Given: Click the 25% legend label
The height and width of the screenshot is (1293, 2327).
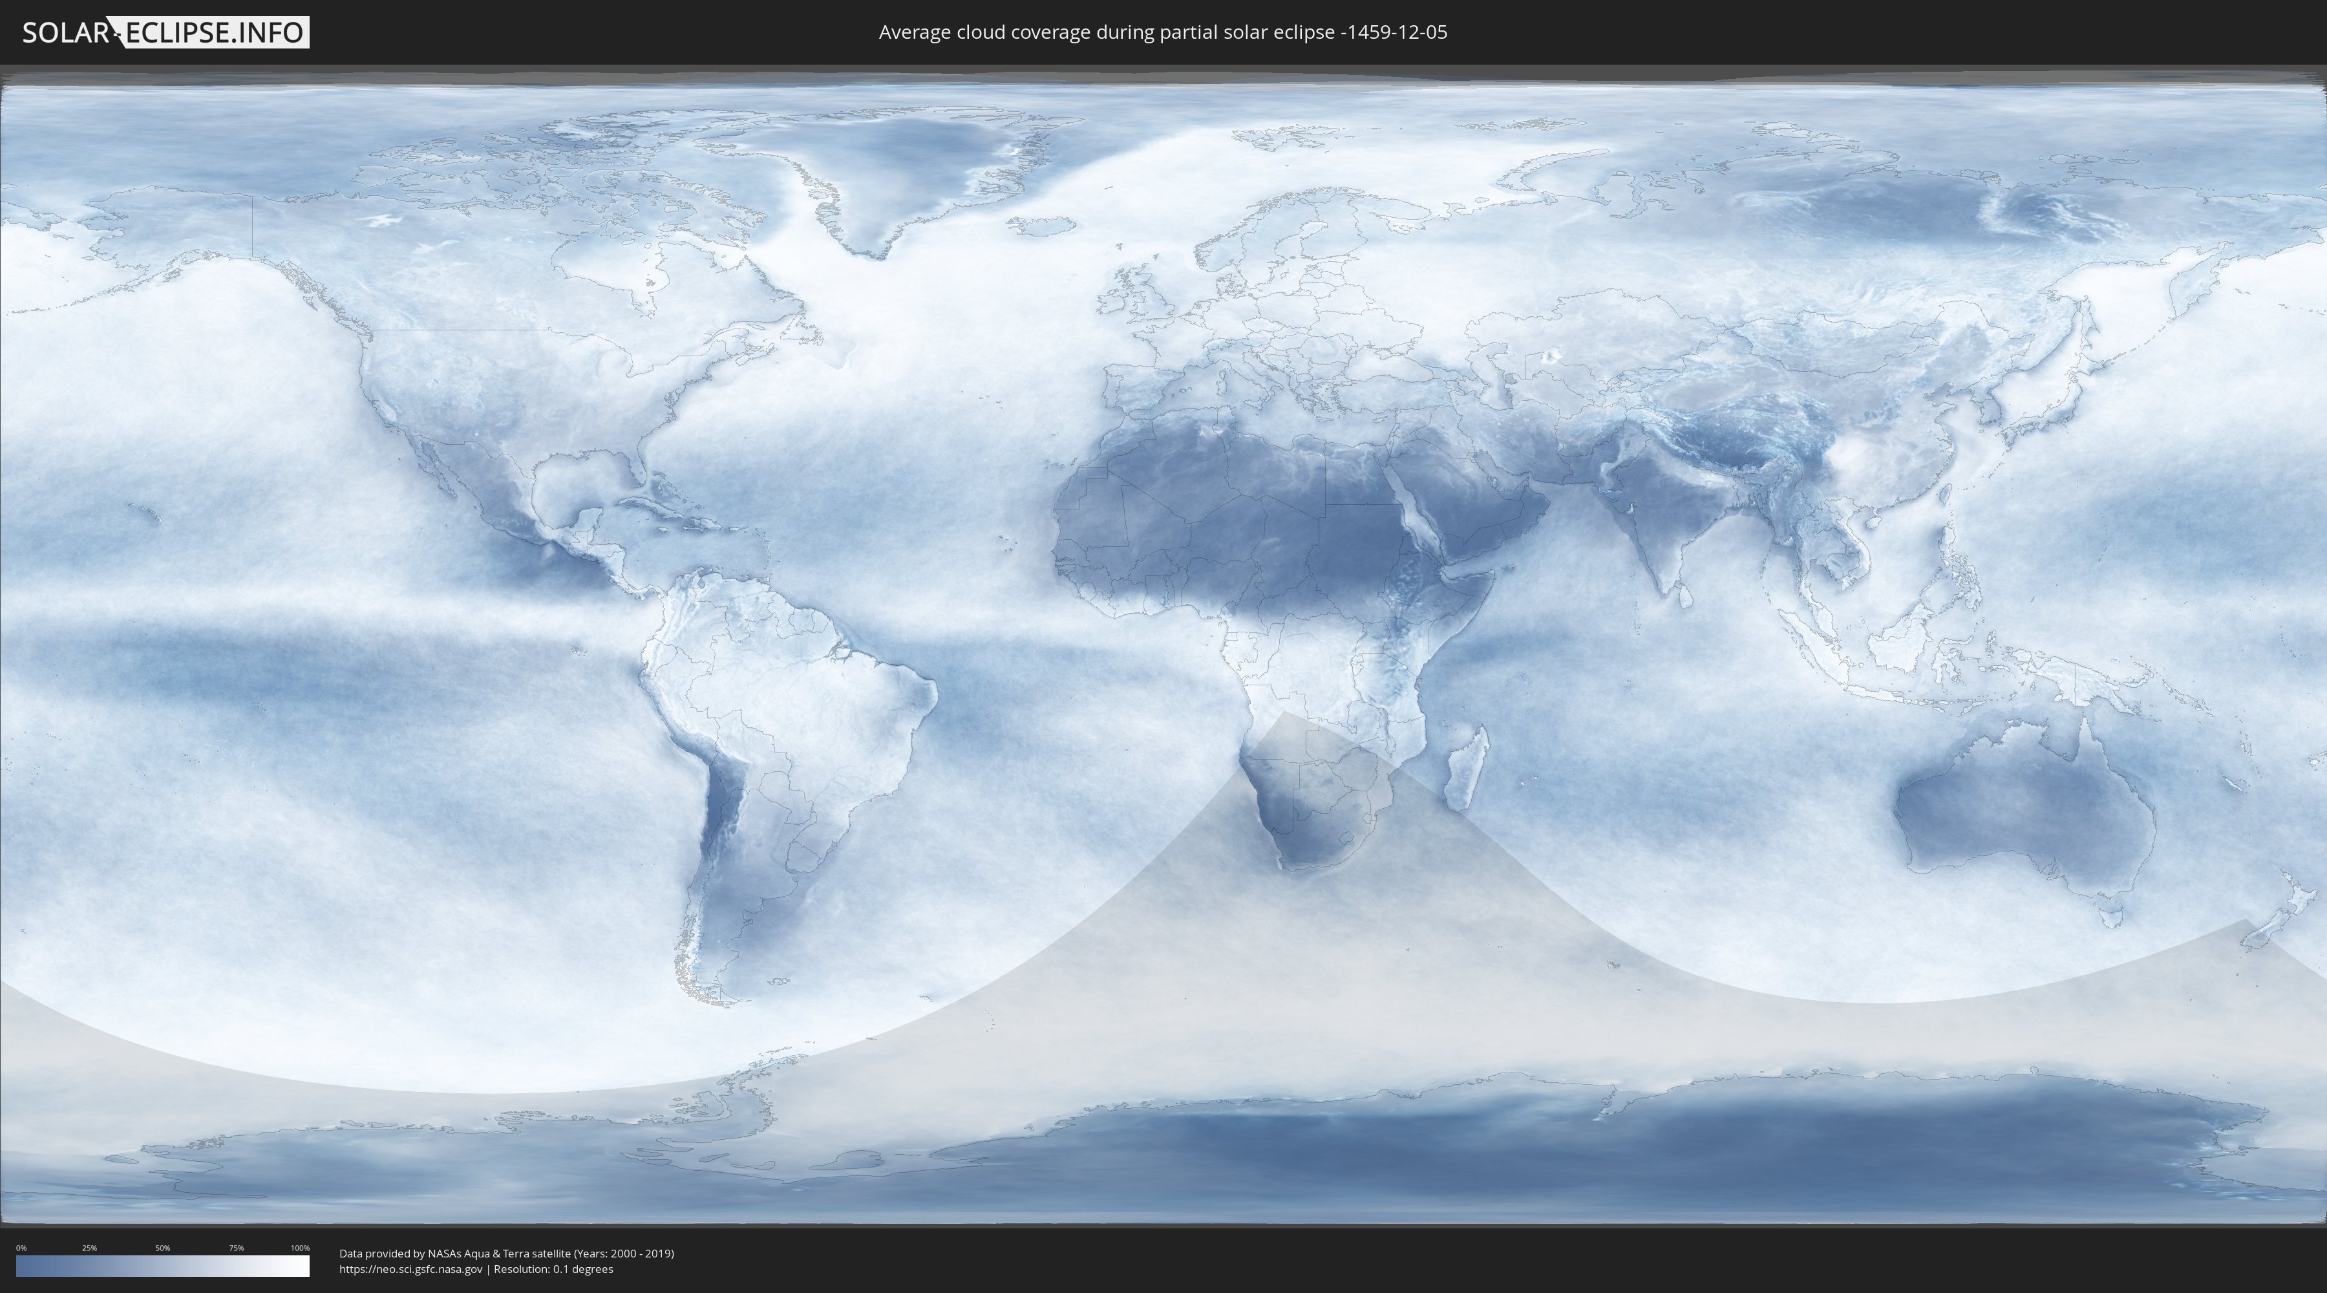Looking at the screenshot, I should [x=89, y=1248].
